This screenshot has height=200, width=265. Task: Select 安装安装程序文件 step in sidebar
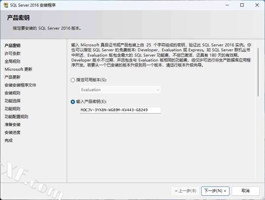tap(20, 85)
